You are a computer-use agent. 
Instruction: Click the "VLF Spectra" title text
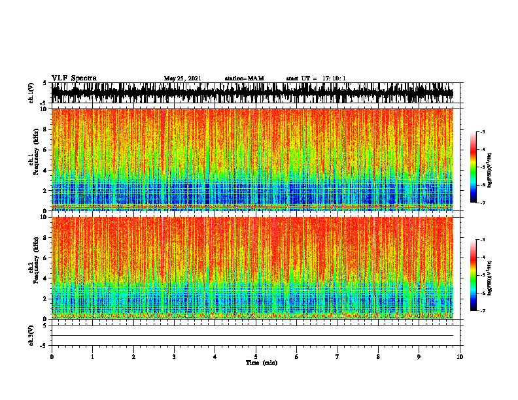coord(74,78)
